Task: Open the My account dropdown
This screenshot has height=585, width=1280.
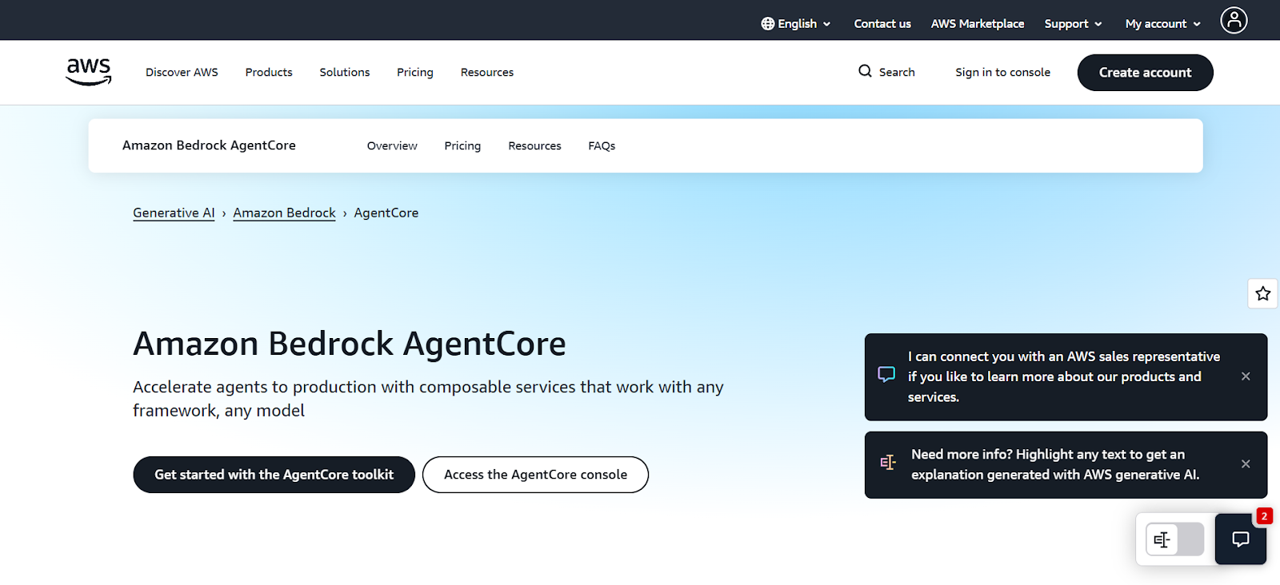Action: tap(1162, 24)
